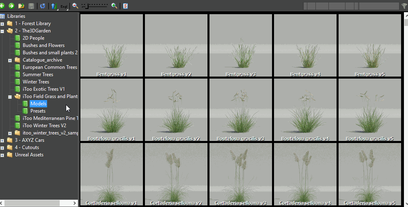Viewport: 408px width, 207px height.
Task: Select European Common Trees library
Action: click(50, 67)
